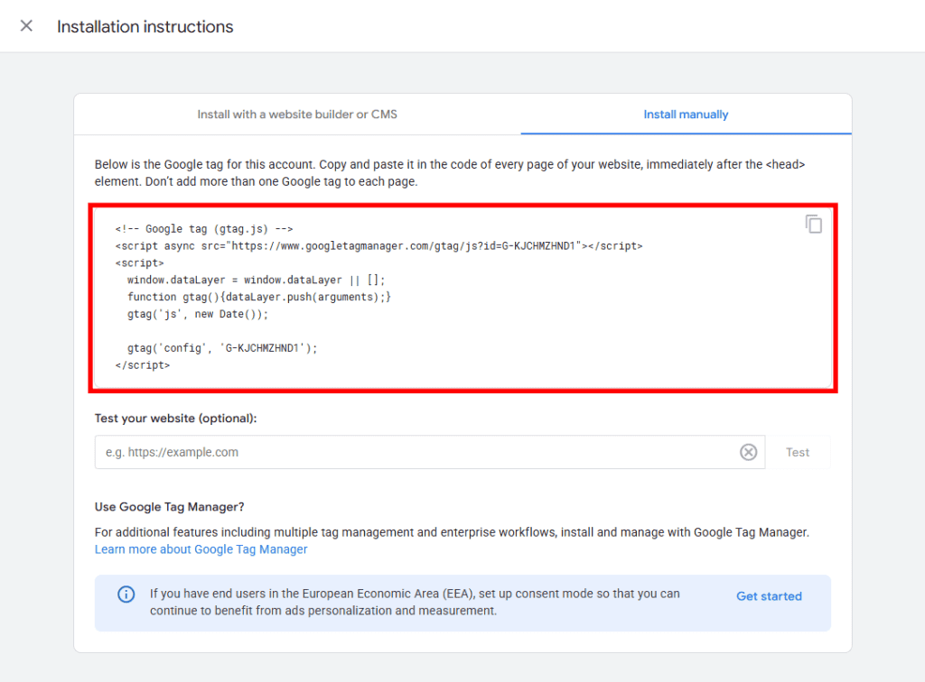
Task: Click the 'Installation instructions' page title
Action: [145, 27]
